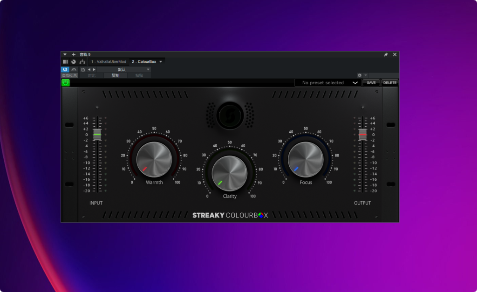Pin the plugin window with pushpin icon
Screen dimensions: 477x292
[386, 54]
